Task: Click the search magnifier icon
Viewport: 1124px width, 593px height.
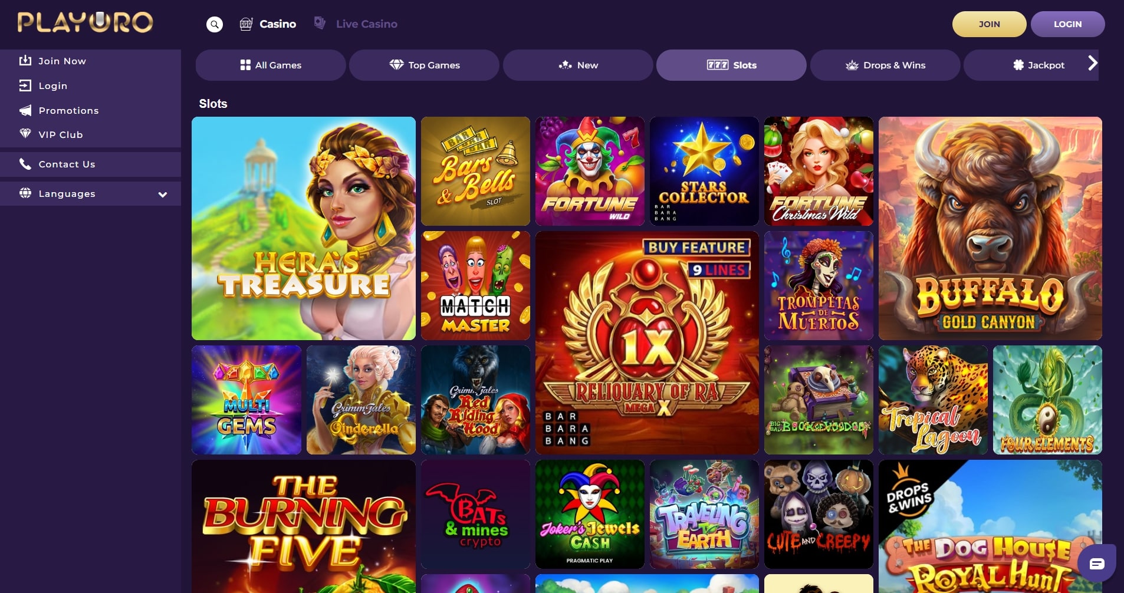Action: coord(215,24)
